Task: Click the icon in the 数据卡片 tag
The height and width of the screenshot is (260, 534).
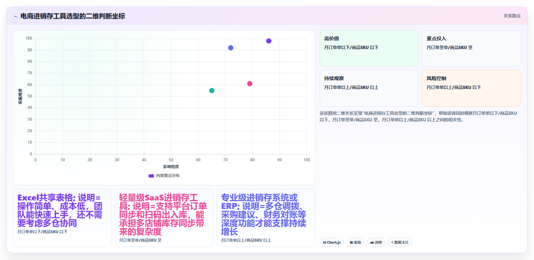Action: pos(392,242)
